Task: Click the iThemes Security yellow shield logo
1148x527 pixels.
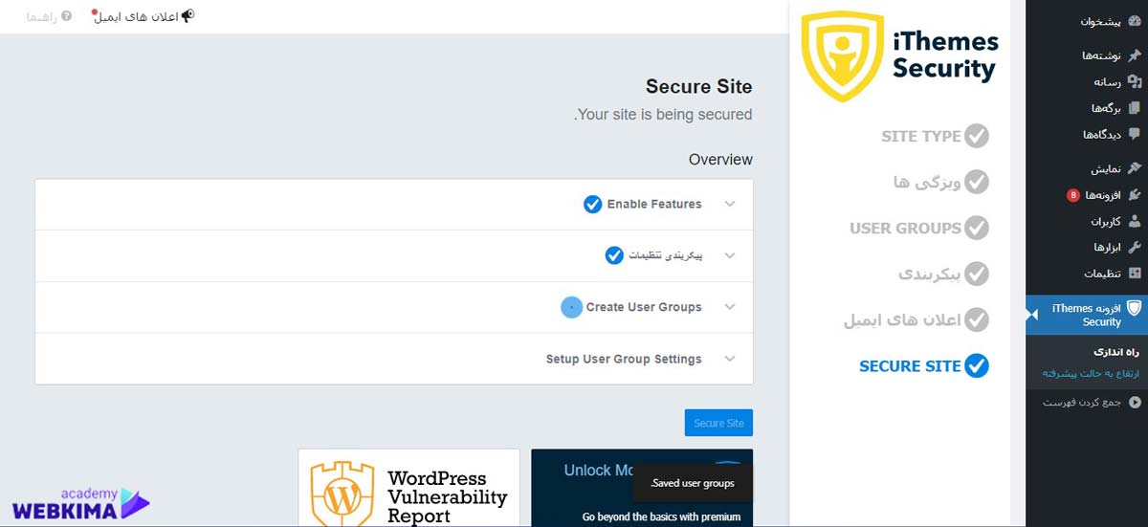Action: 841,56
